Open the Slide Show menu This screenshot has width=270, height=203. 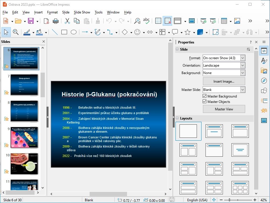(82, 12)
